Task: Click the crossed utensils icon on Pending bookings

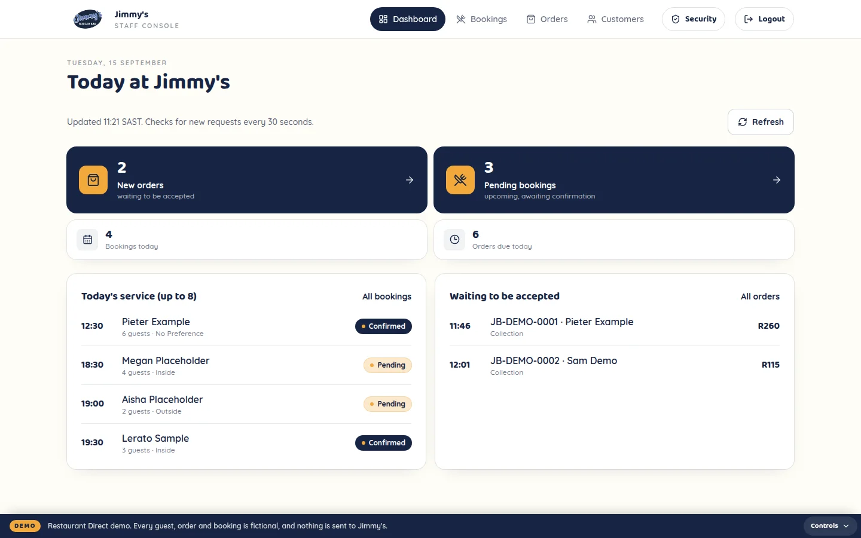Action: click(x=460, y=180)
